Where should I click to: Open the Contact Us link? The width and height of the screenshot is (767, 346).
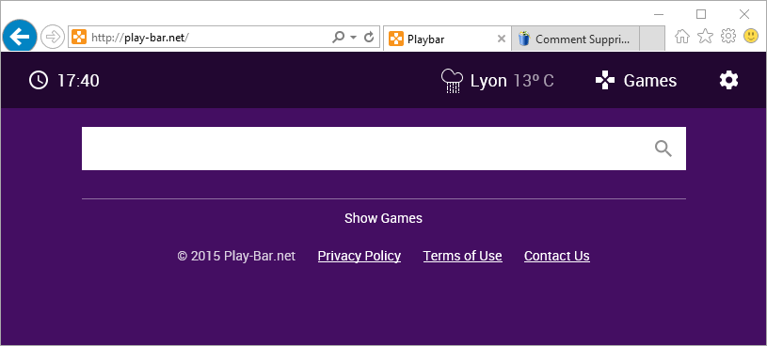click(556, 256)
